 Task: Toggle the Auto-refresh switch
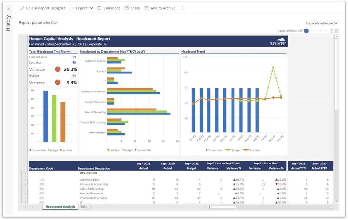[307, 31]
